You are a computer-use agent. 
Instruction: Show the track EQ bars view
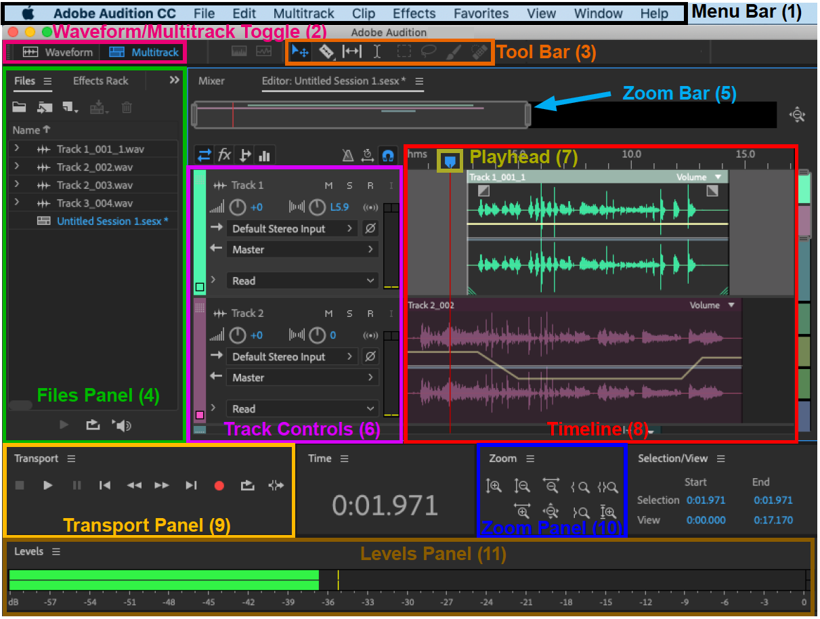pos(264,155)
